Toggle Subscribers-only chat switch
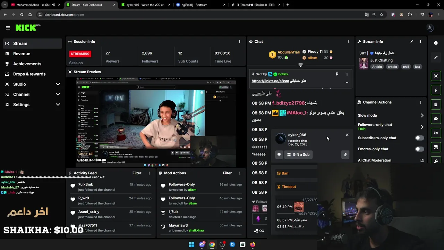Screen dimensions: 444x250 click(x=419, y=138)
